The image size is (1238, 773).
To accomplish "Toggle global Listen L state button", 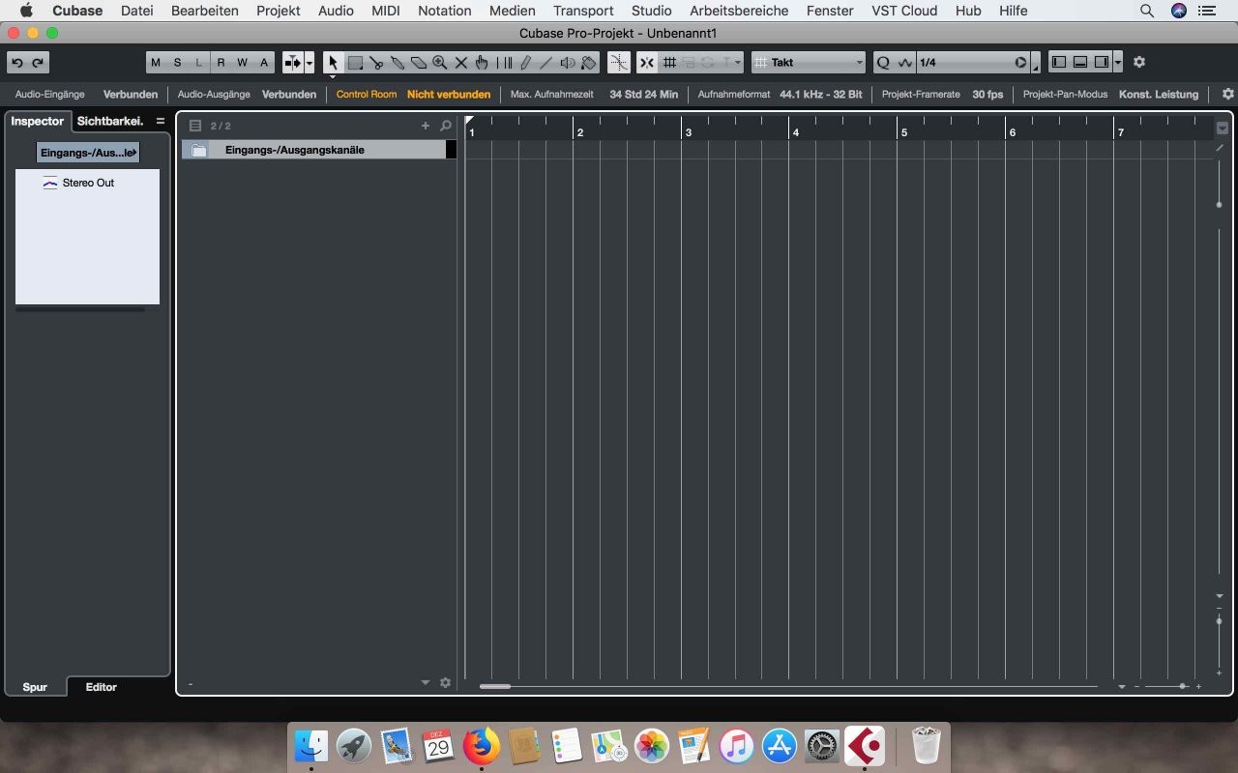I will point(198,63).
